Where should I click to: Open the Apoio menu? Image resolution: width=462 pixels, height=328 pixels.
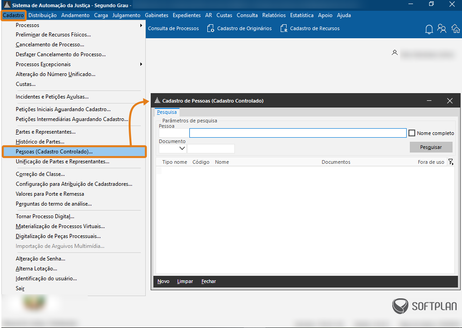325,15
